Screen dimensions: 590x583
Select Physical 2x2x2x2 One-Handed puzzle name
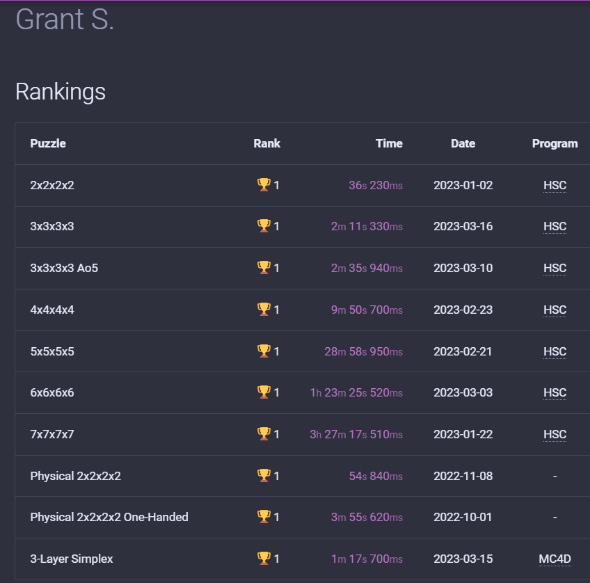[109, 517]
